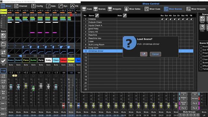Open the Fx 2 bus button
This screenshot has height=117, width=208.
[x=195, y=103]
